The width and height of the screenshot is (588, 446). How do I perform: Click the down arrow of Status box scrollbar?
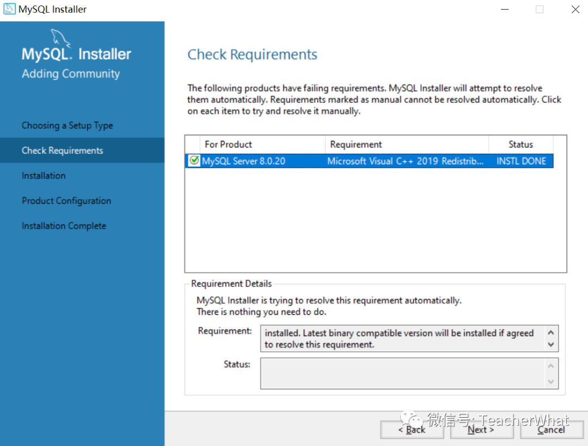pyautogui.click(x=550, y=382)
